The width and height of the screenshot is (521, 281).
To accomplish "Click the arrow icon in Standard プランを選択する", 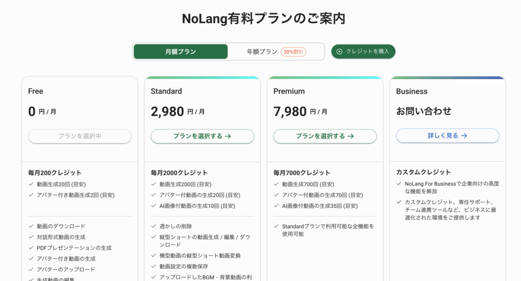I will coord(228,136).
